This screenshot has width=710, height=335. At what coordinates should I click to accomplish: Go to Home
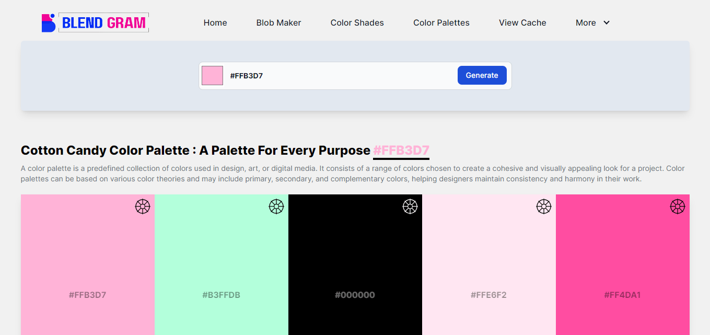[215, 22]
